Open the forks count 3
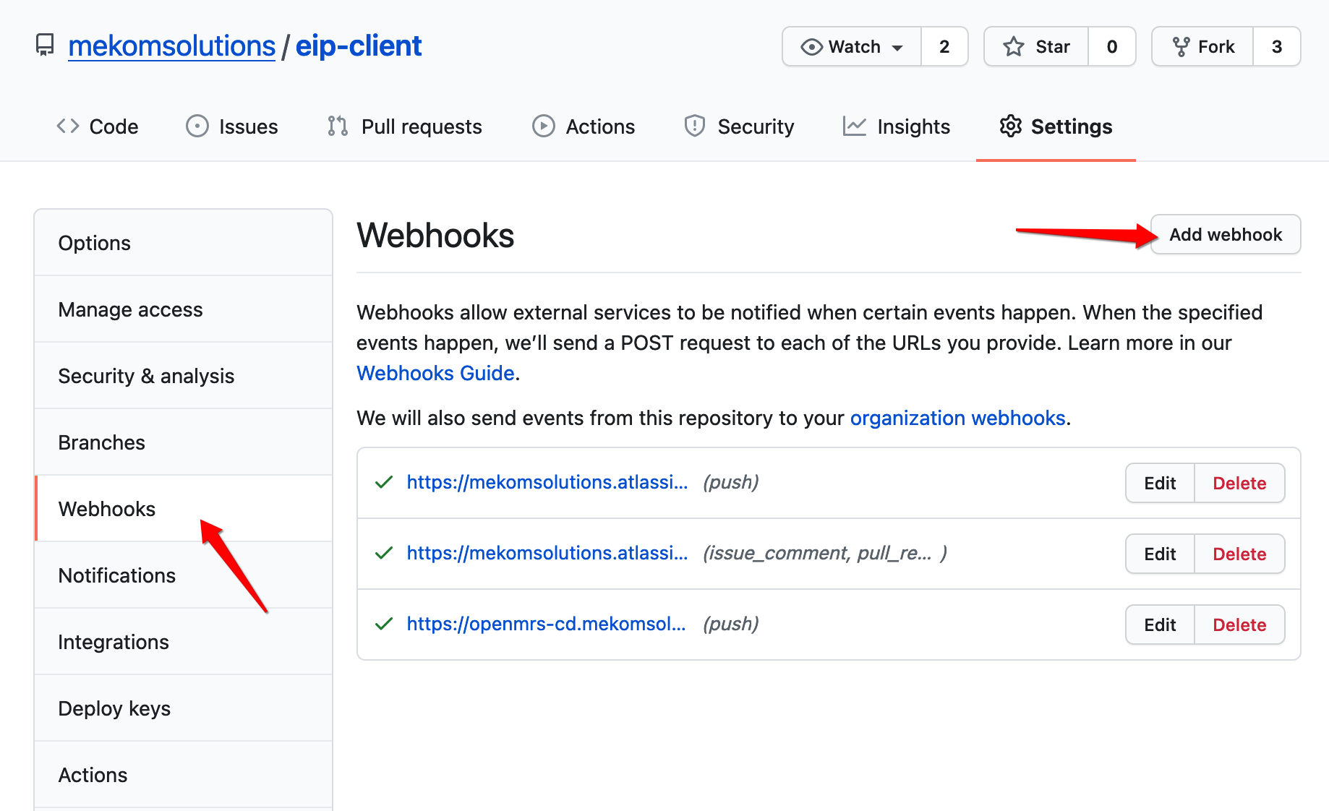The width and height of the screenshot is (1329, 811). [1277, 47]
